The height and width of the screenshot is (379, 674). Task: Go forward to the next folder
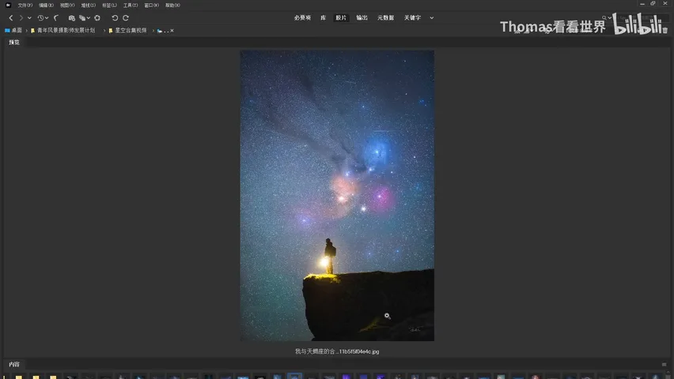pyautogui.click(x=21, y=18)
